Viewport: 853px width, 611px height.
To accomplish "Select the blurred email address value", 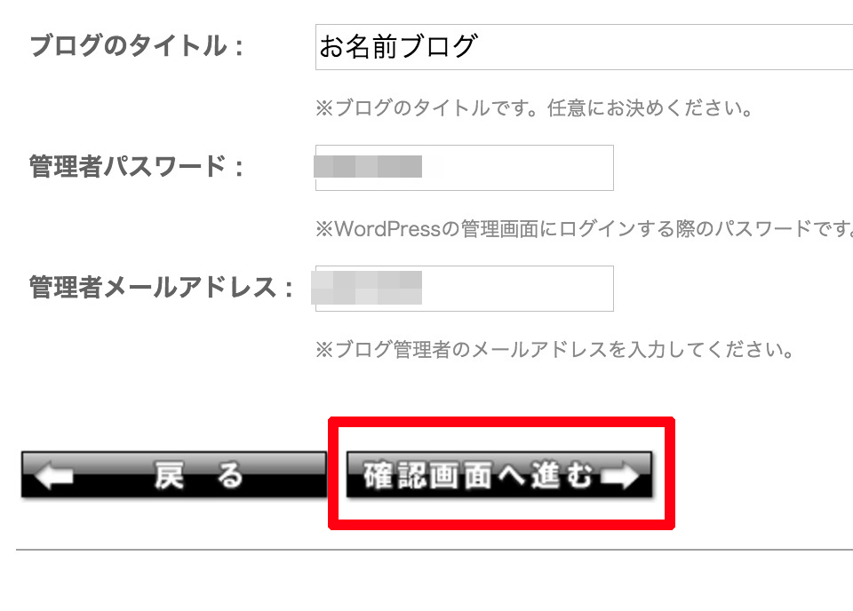I will point(367,287).
